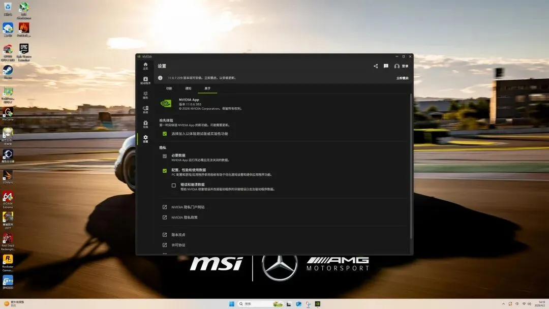Open the Steam desktop shortcut
The width and height of the screenshot is (549, 309).
(x=8, y=72)
